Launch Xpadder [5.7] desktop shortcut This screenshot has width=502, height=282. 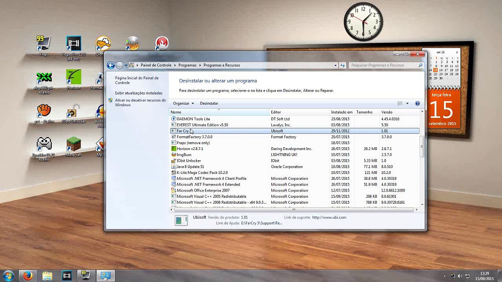(44, 149)
